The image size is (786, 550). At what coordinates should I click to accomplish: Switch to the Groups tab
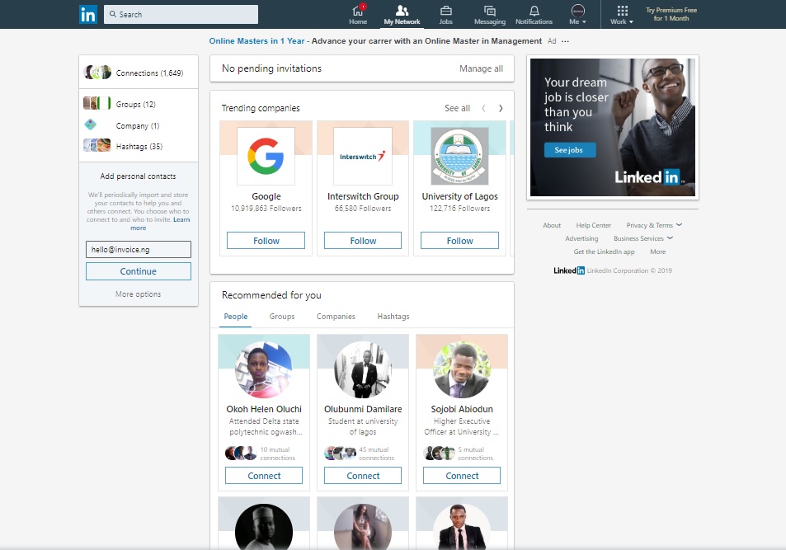[x=282, y=317]
